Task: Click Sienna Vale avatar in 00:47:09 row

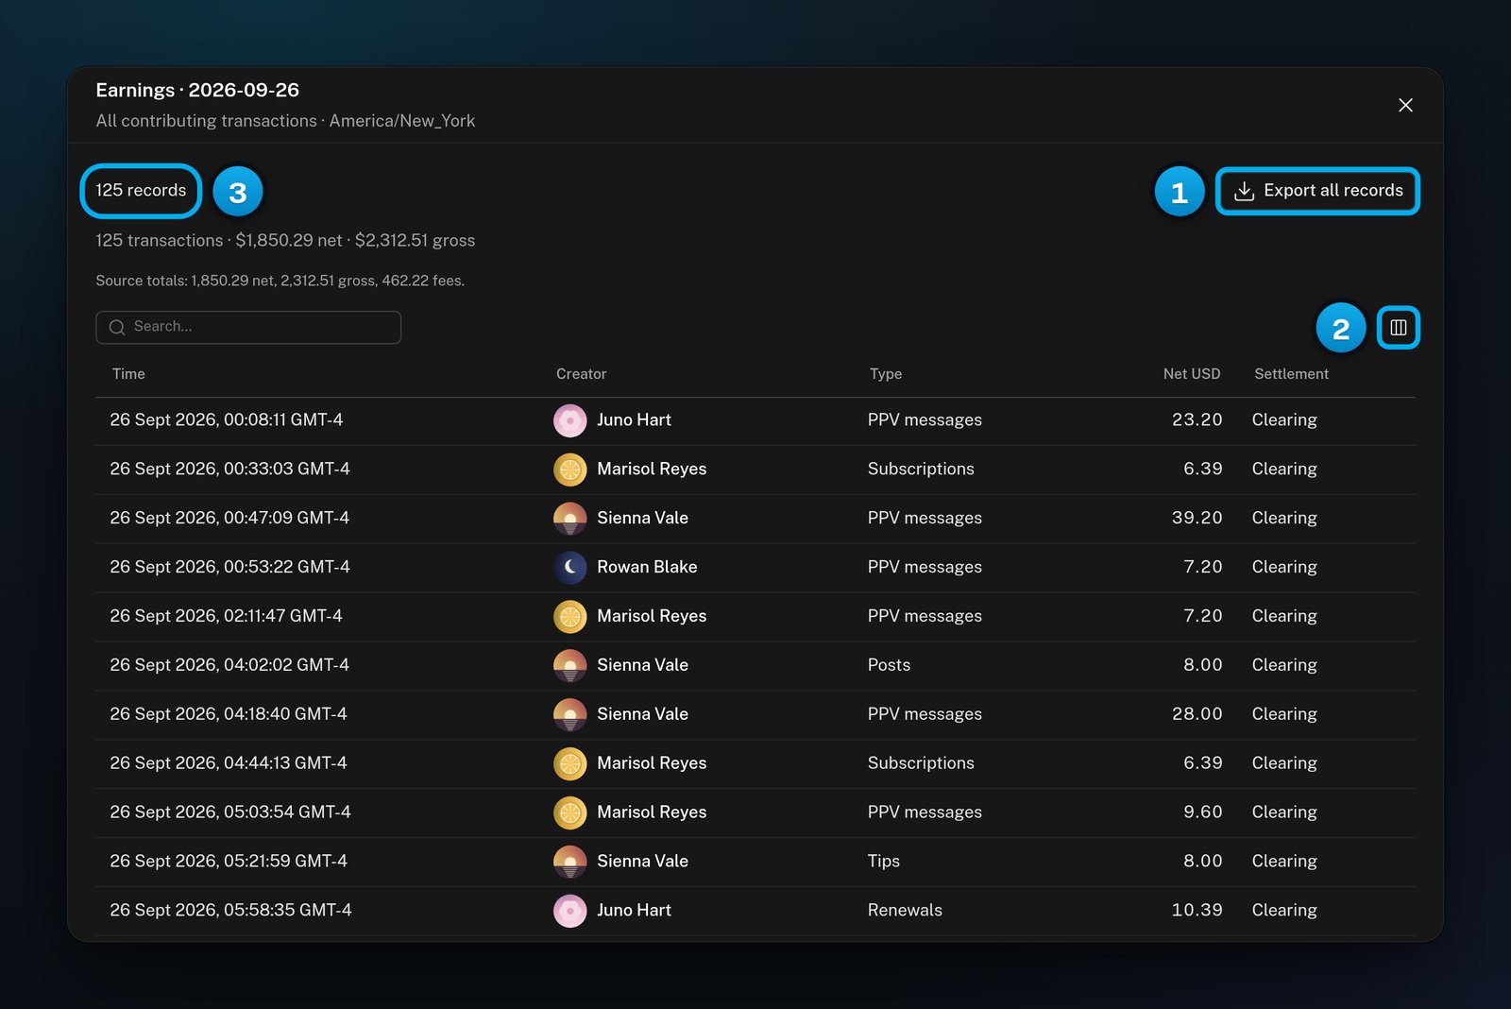Action: pyautogui.click(x=569, y=519)
